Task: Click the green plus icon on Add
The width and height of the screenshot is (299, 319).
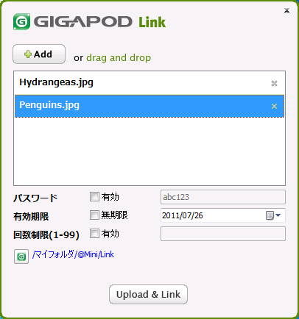Action: coord(28,54)
